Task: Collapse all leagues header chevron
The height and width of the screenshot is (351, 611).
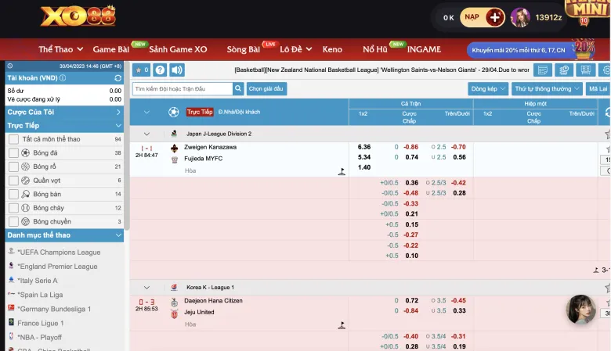Action: (x=146, y=112)
